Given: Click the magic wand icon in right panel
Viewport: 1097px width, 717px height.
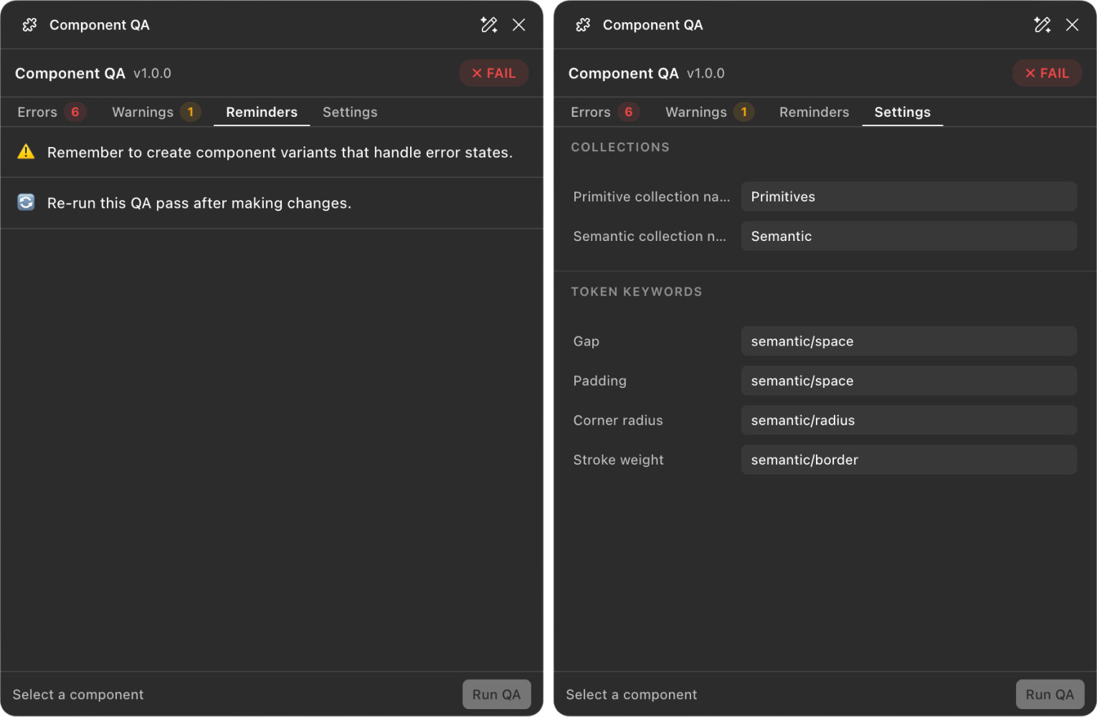Looking at the screenshot, I should coord(1043,25).
